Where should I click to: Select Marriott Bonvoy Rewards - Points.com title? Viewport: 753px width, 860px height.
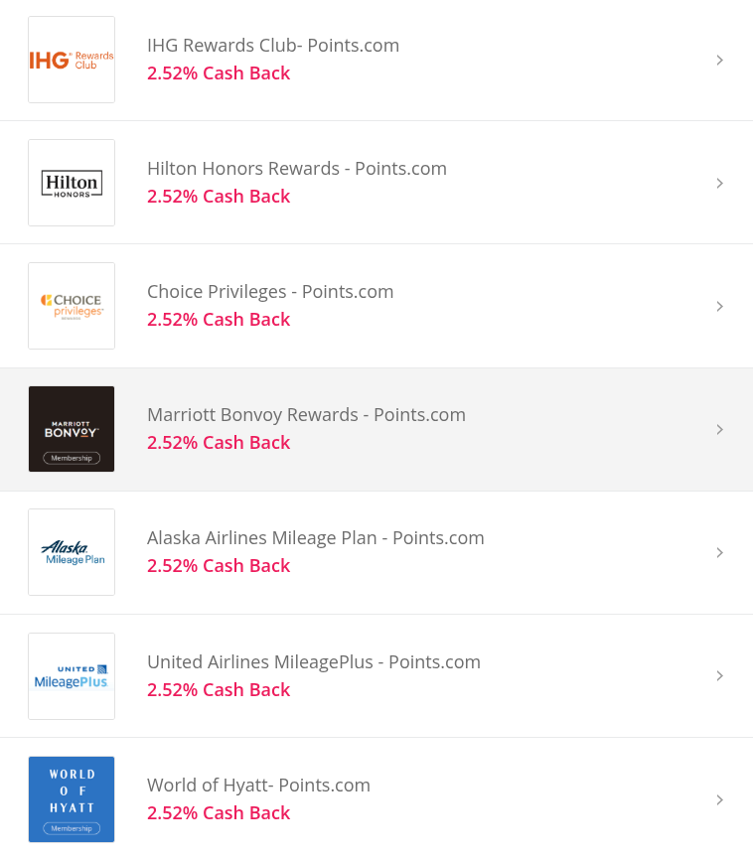pos(306,415)
